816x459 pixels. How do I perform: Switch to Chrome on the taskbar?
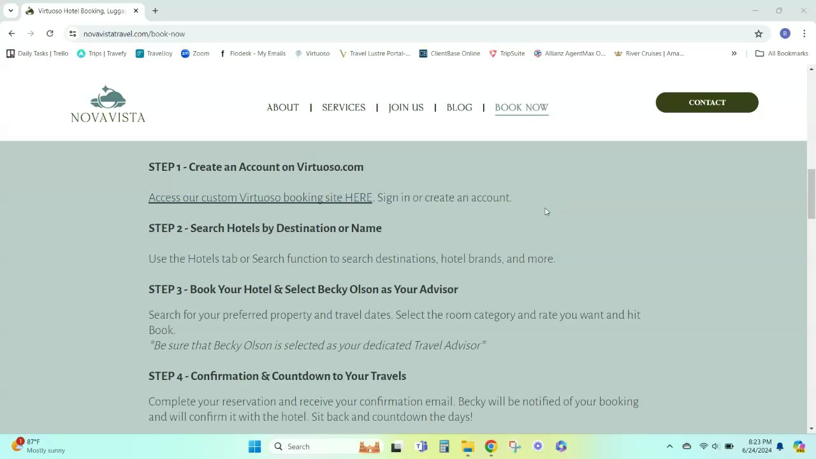[x=491, y=446]
